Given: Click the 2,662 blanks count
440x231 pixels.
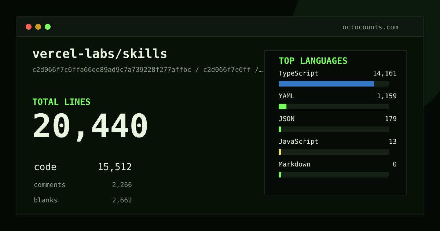Looking at the screenshot, I should [122, 200].
